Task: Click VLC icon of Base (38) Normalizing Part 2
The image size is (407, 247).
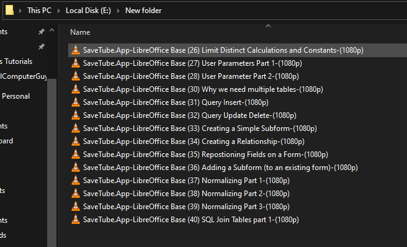Action: (x=76, y=193)
